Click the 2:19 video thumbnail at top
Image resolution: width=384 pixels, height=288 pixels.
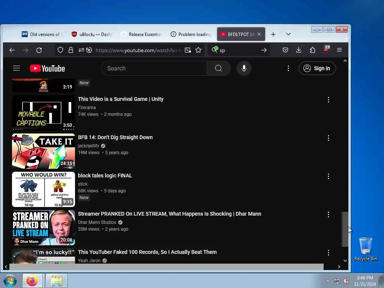pyautogui.click(x=43, y=85)
